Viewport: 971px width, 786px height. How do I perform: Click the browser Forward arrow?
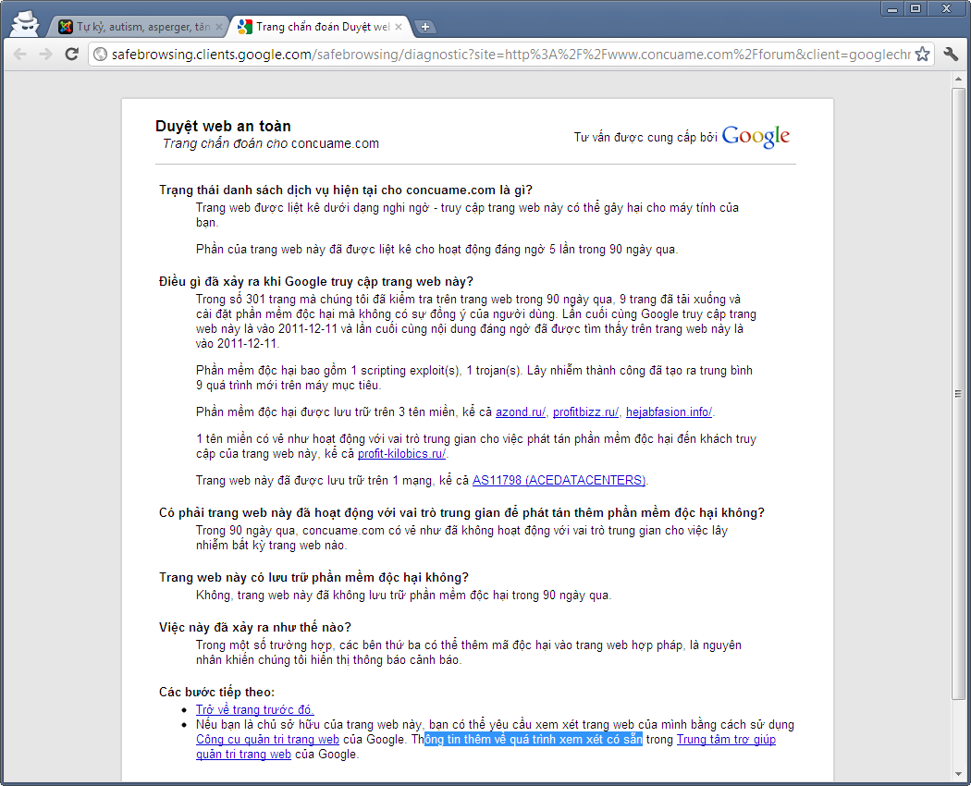point(46,55)
